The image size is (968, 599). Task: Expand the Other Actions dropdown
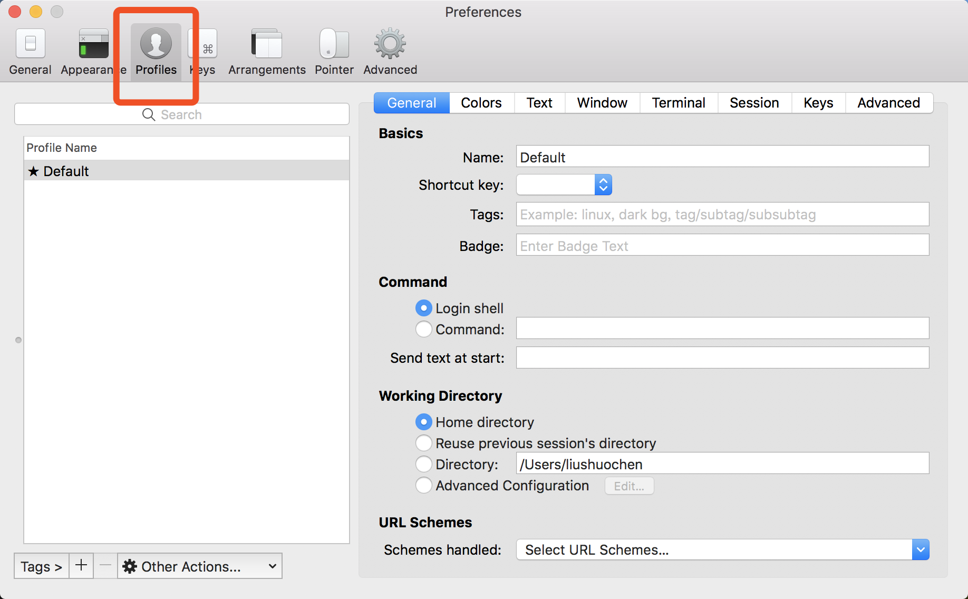(x=272, y=566)
